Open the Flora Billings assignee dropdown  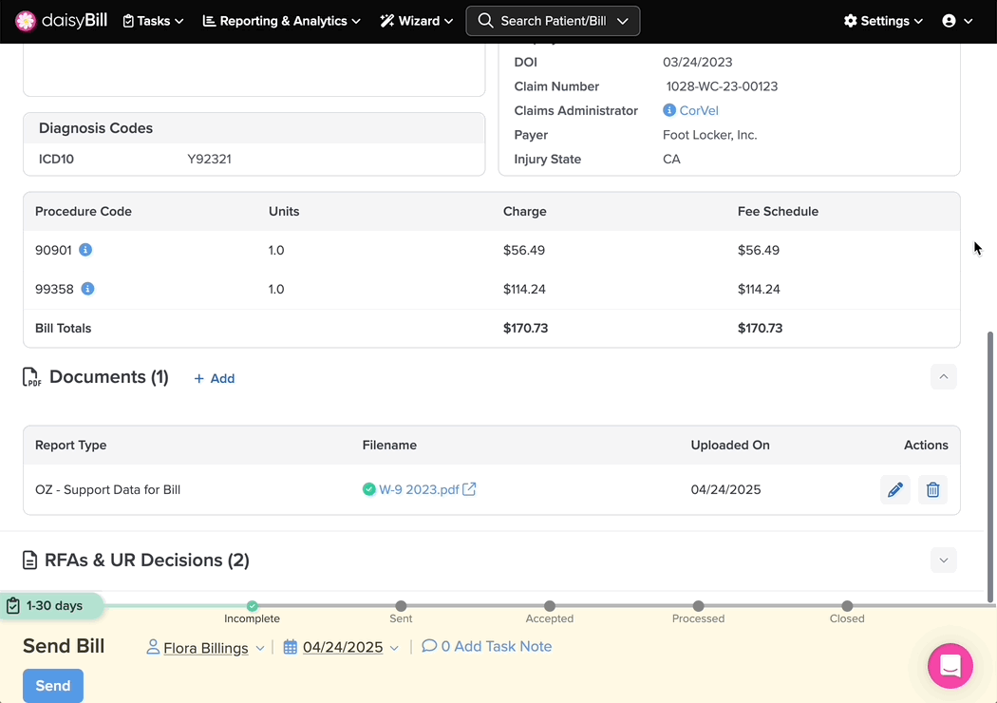click(x=206, y=648)
